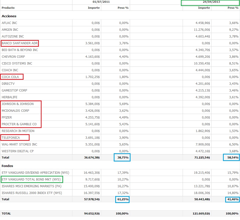Select the 41,46% Fondos 2013 weight
The width and height of the screenshot is (240, 220).
point(233,199)
